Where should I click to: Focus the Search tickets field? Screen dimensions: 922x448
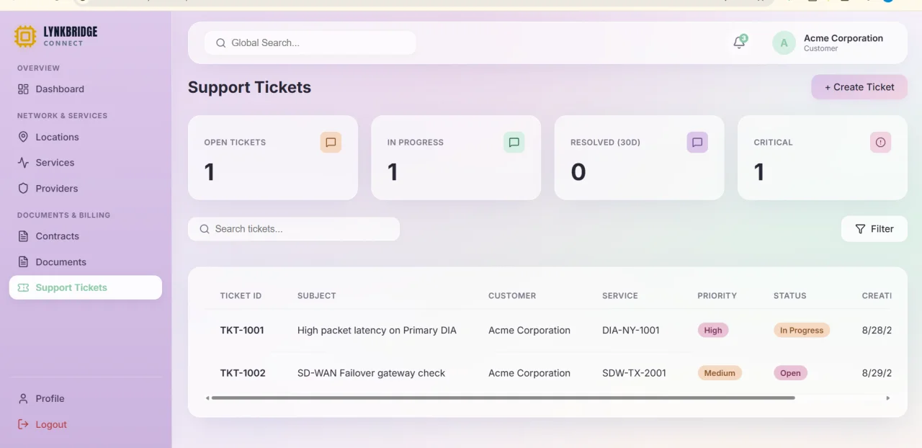(294, 229)
